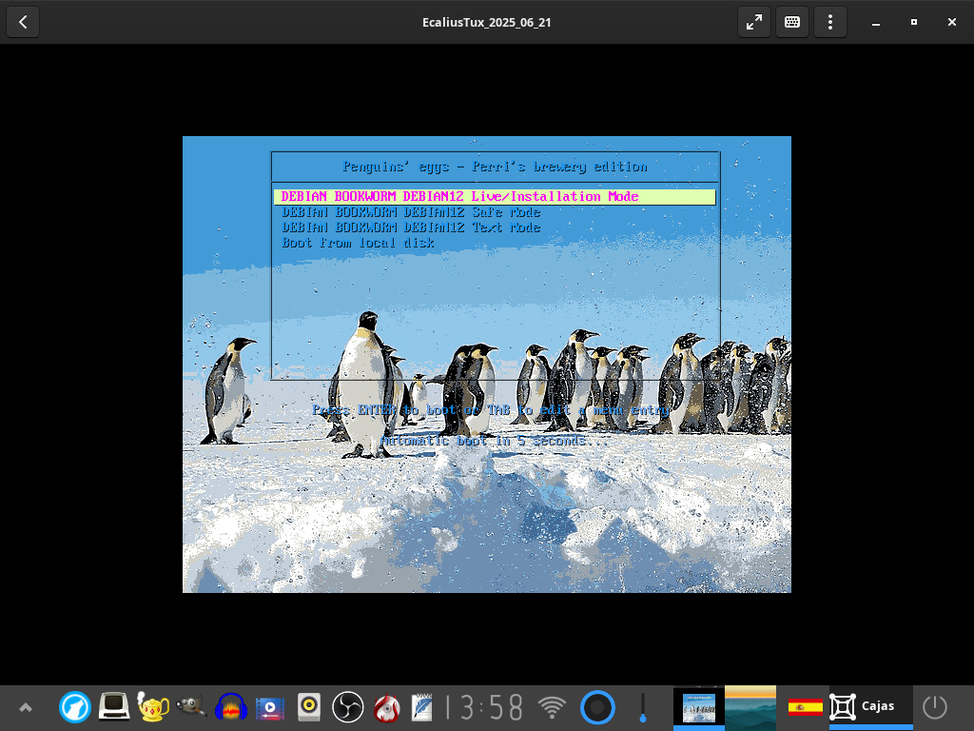Open the keyboard shortcuts menu

pyautogui.click(x=792, y=23)
